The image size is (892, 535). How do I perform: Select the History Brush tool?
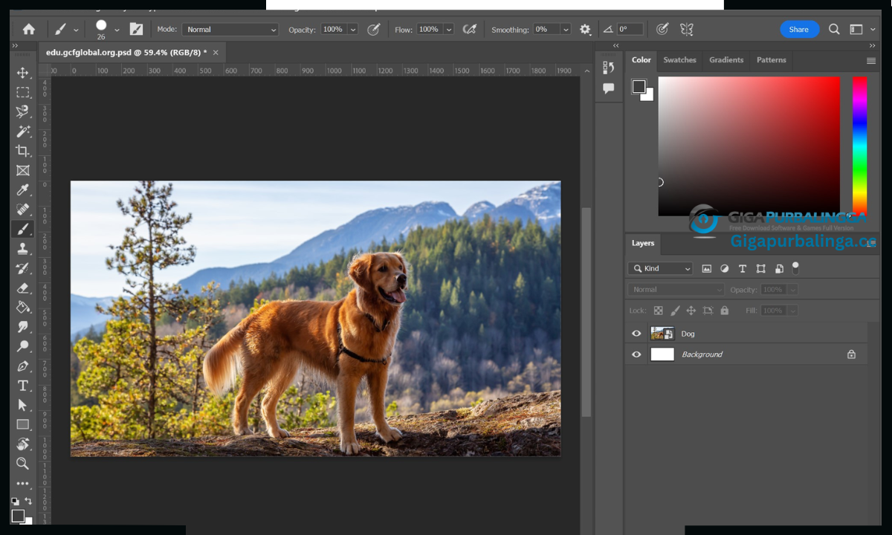click(x=22, y=268)
